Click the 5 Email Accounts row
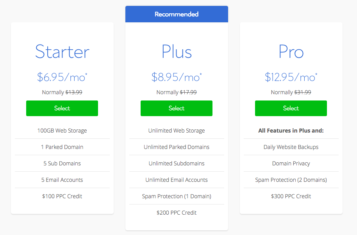Screen dimensions: 357x235 [x=62, y=180]
